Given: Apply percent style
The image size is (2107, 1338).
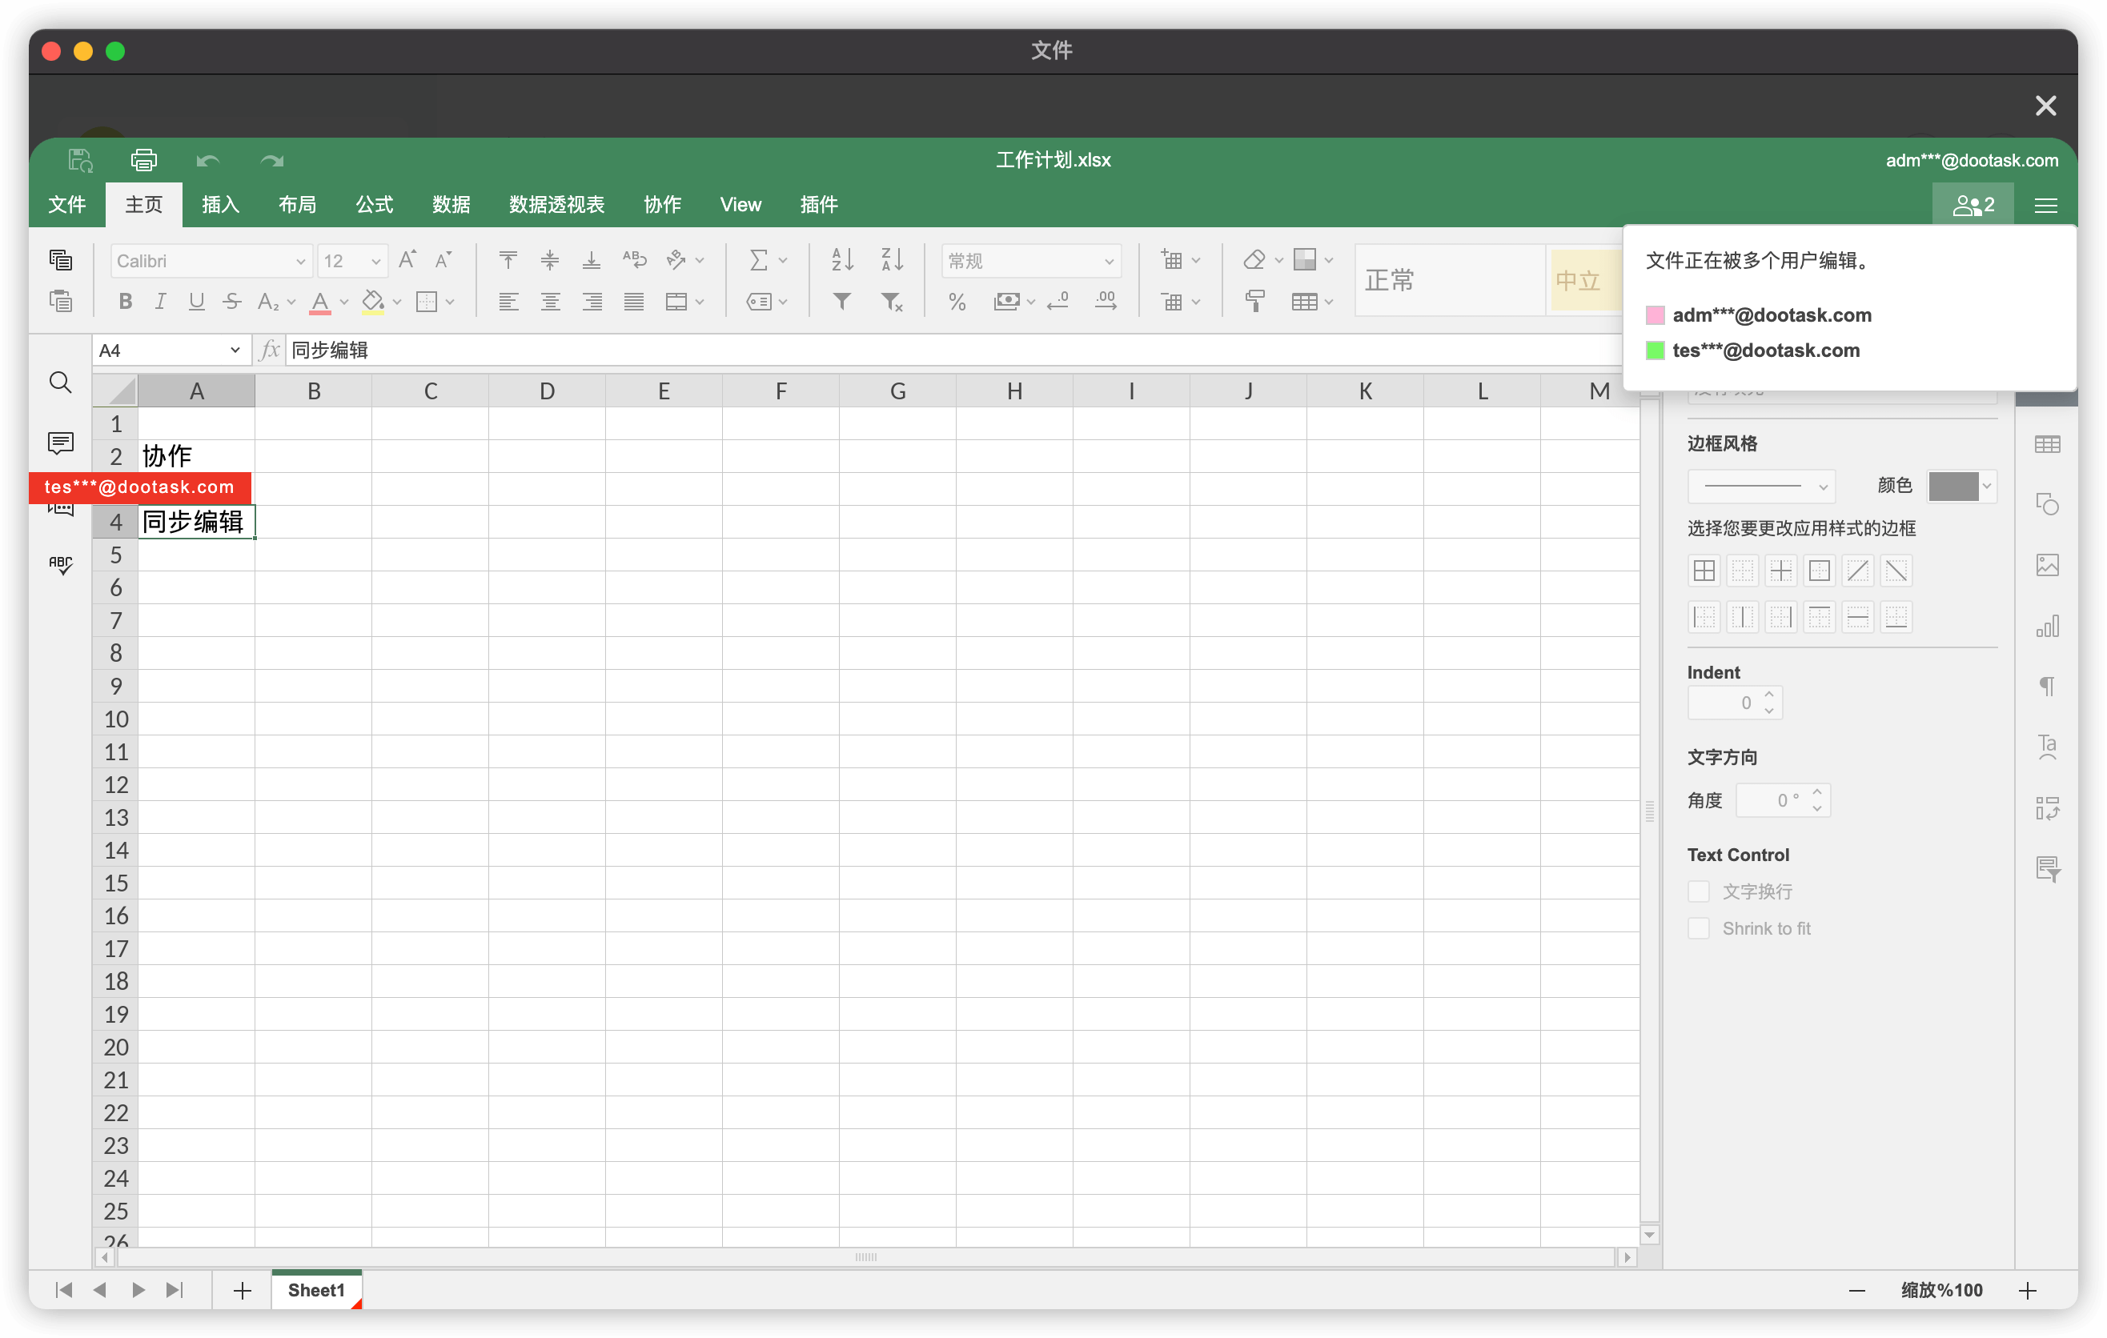Looking at the screenshot, I should [957, 302].
